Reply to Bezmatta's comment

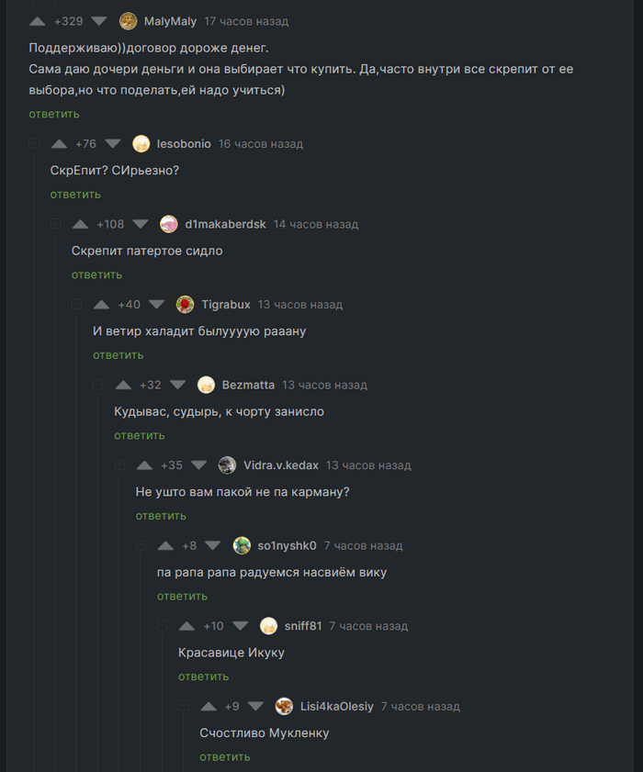click(x=140, y=435)
